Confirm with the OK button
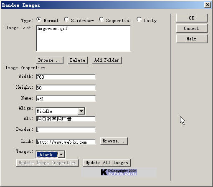The height and width of the screenshot is (187, 213). (192, 18)
